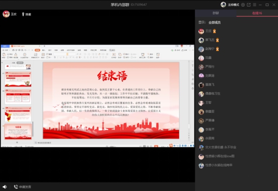Toggle bold formatting in the WPS ribbon
Viewport: 278px width, 191px height.
point(55,57)
